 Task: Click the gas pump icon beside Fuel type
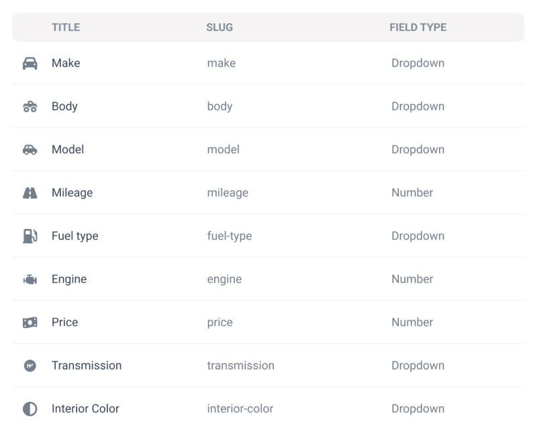pyautogui.click(x=30, y=236)
